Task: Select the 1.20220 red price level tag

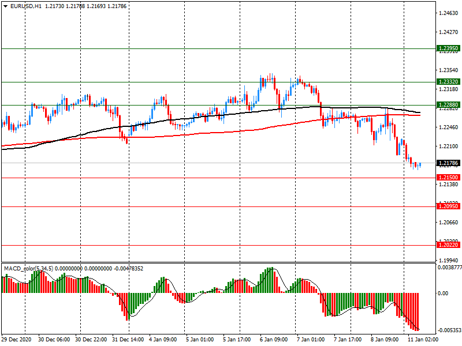Action: [x=448, y=245]
